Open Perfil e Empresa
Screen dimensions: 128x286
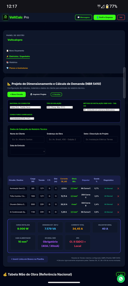click(105, 17)
